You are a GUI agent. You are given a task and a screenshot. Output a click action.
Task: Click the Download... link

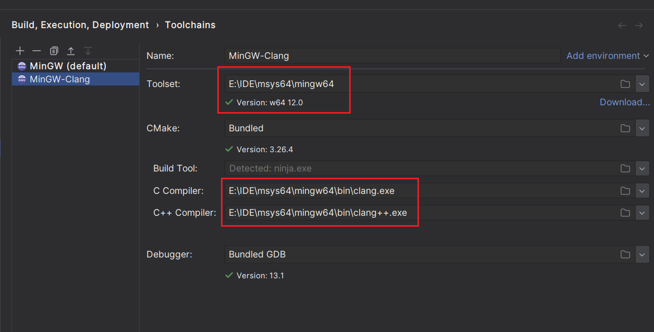tap(624, 102)
